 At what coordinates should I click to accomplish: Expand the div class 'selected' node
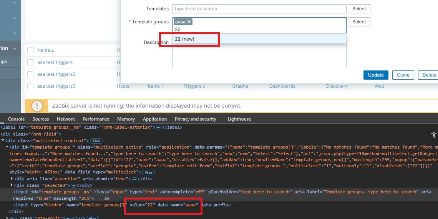[x=13, y=185]
